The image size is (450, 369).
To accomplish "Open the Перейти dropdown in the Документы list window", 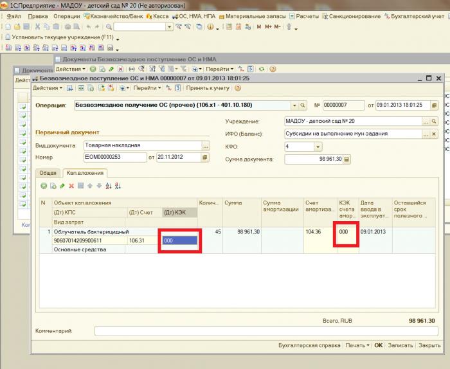I will [220, 69].
